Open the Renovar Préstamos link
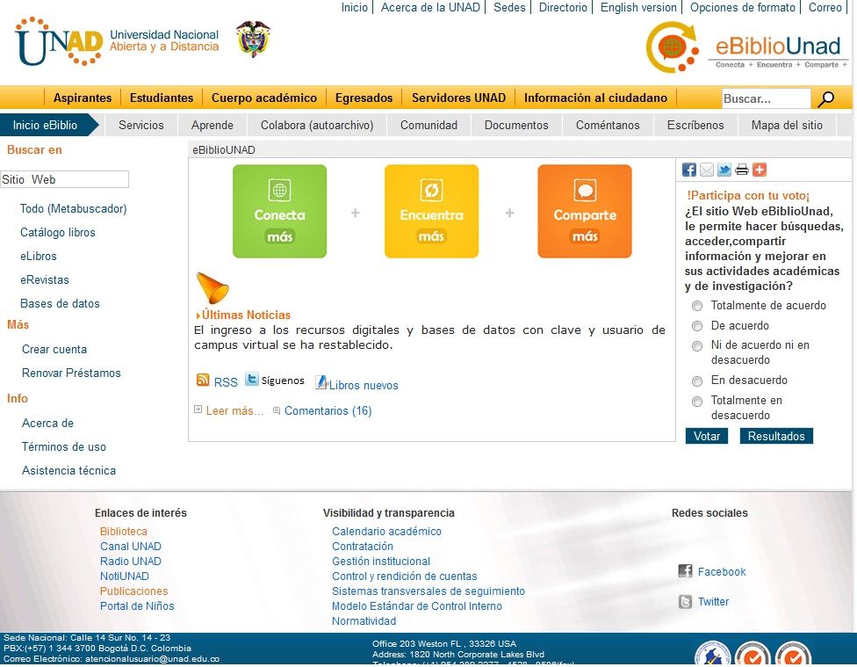 tap(71, 373)
